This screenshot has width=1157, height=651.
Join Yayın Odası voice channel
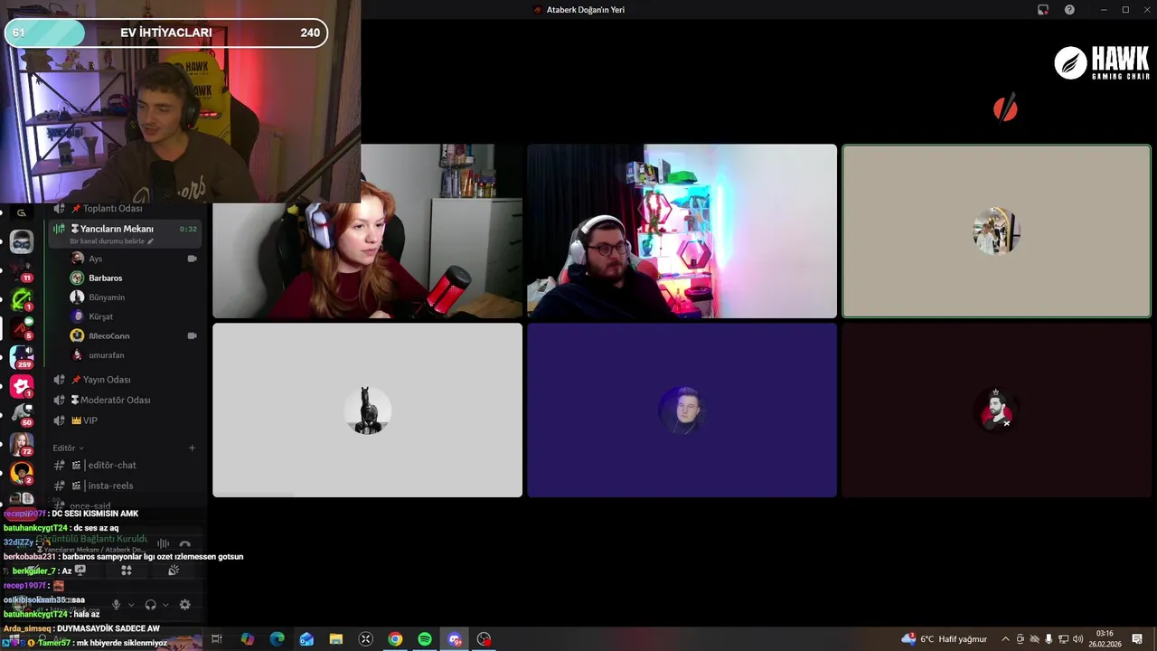coord(125,380)
